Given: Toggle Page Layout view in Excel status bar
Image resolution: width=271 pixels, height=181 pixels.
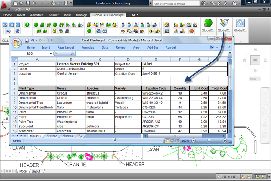Looking at the screenshot, I should (172, 140).
